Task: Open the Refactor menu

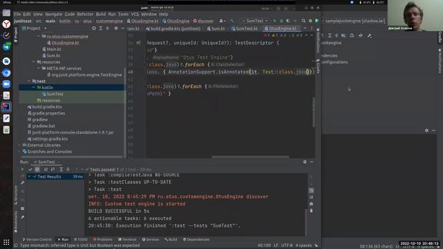Action: (x=85, y=14)
